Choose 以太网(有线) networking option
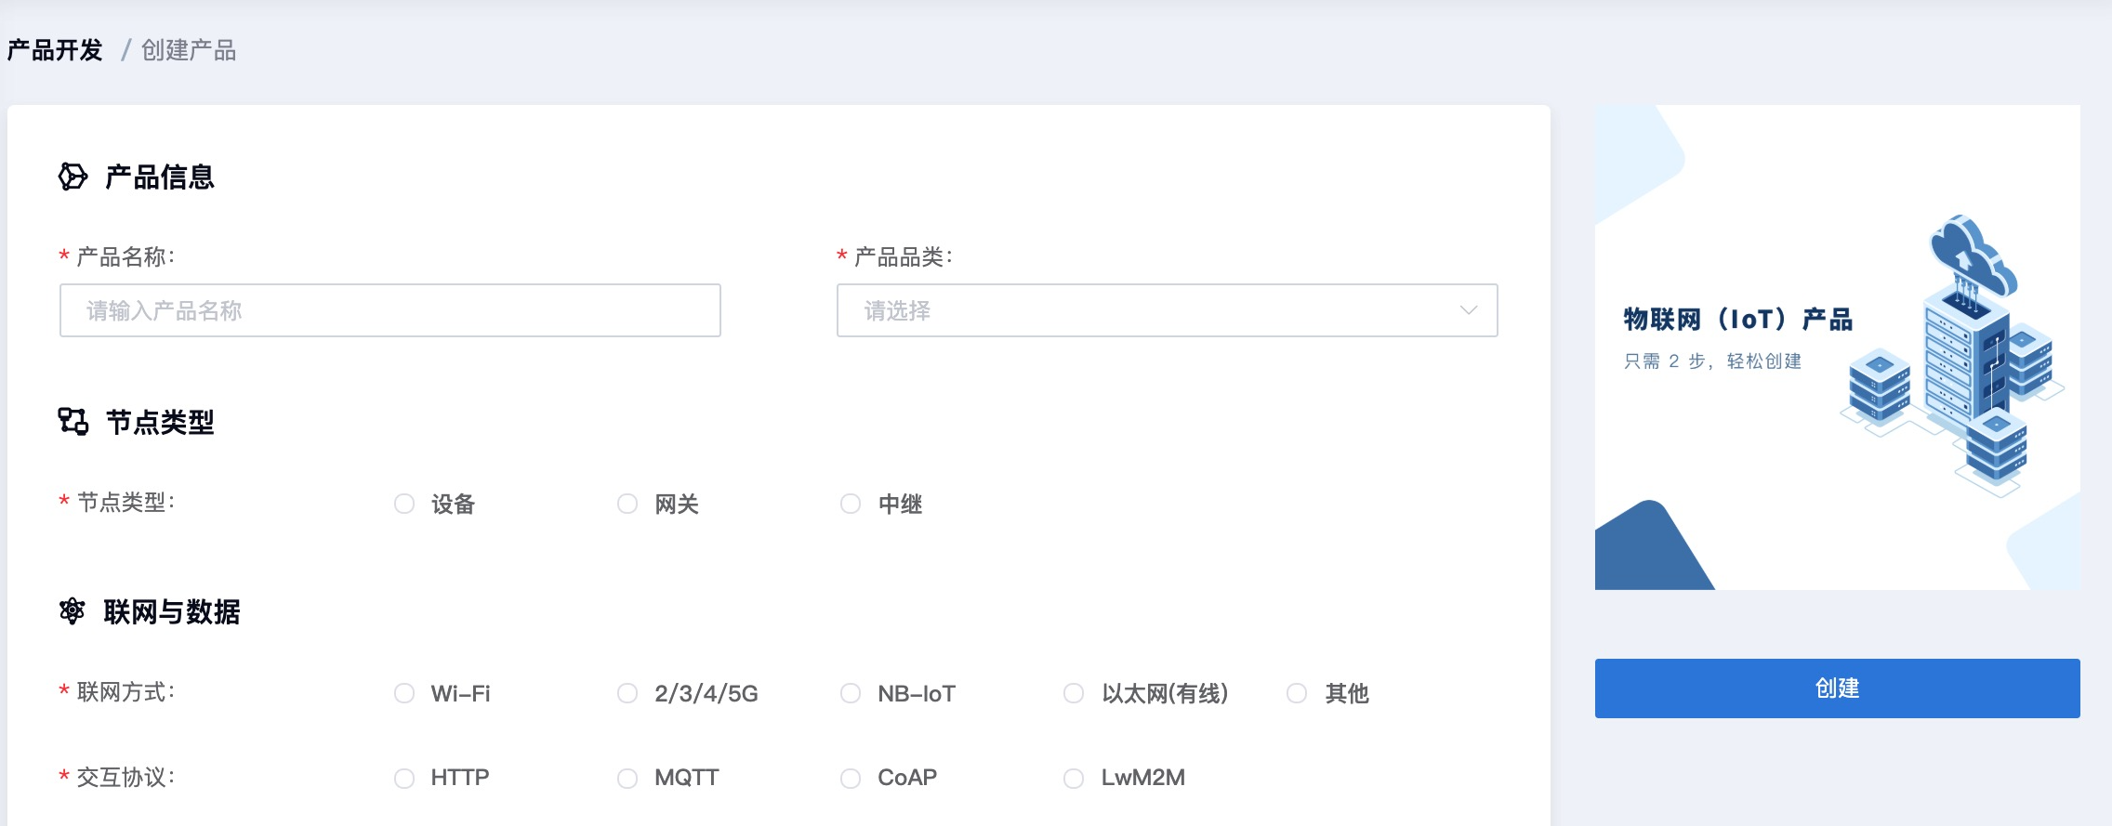 [1074, 693]
